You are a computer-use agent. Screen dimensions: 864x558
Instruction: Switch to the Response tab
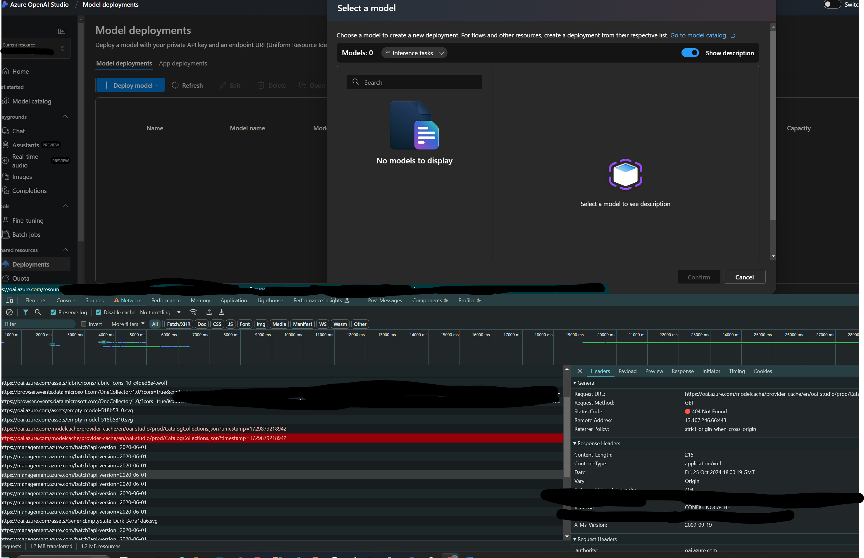682,371
